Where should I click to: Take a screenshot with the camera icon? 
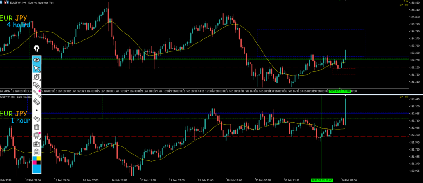tap(37, 144)
